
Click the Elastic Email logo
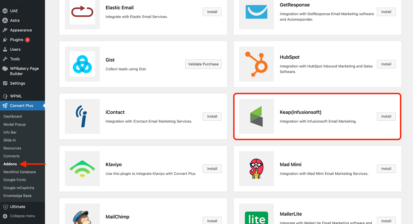click(82, 12)
